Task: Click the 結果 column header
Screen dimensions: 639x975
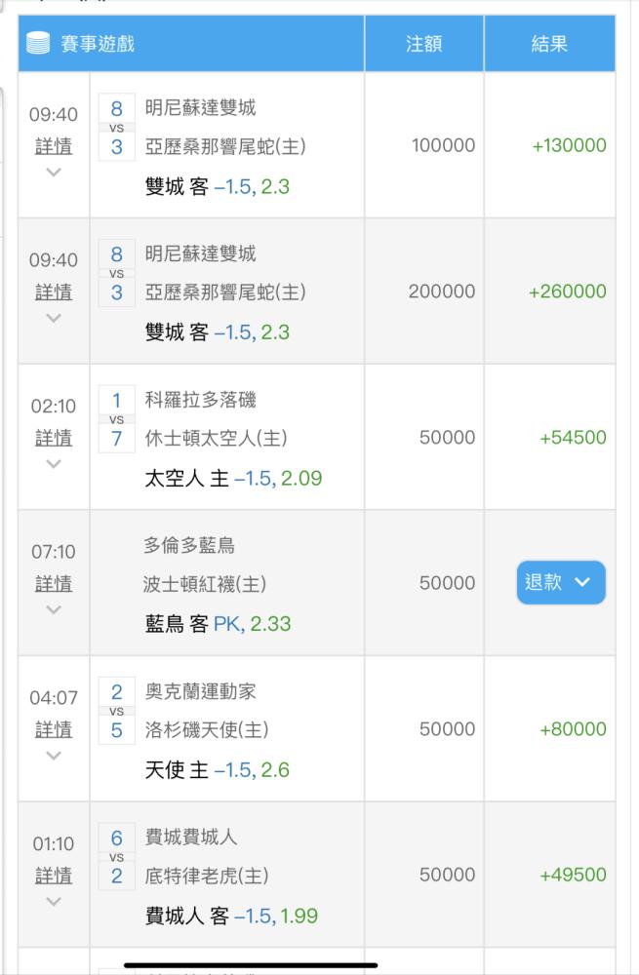Action: [x=549, y=44]
